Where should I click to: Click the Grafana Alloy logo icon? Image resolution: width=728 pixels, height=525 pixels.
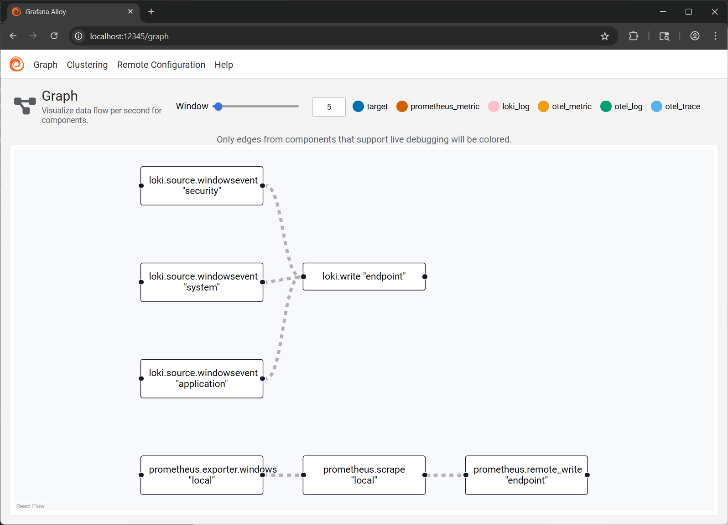17,64
